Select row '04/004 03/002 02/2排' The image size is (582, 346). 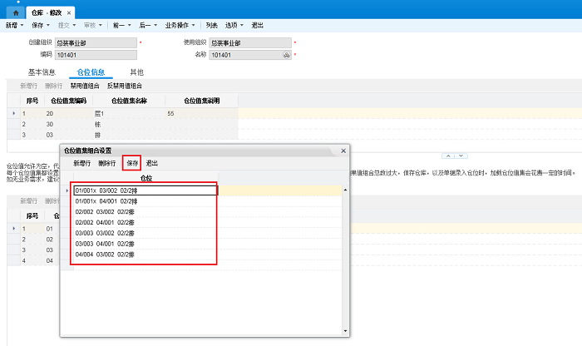(145, 255)
